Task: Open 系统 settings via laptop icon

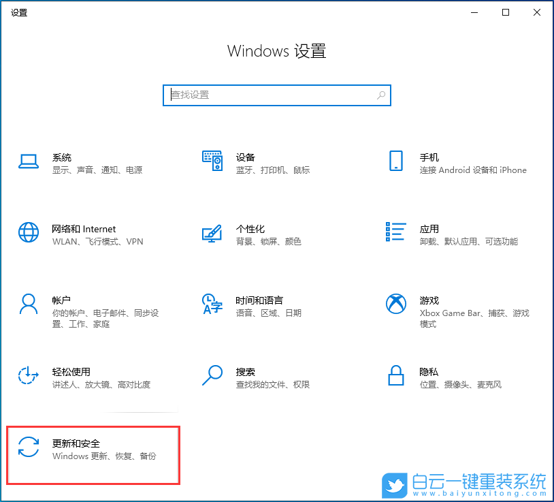Action: pyautogui.click(x=28, y=161)
